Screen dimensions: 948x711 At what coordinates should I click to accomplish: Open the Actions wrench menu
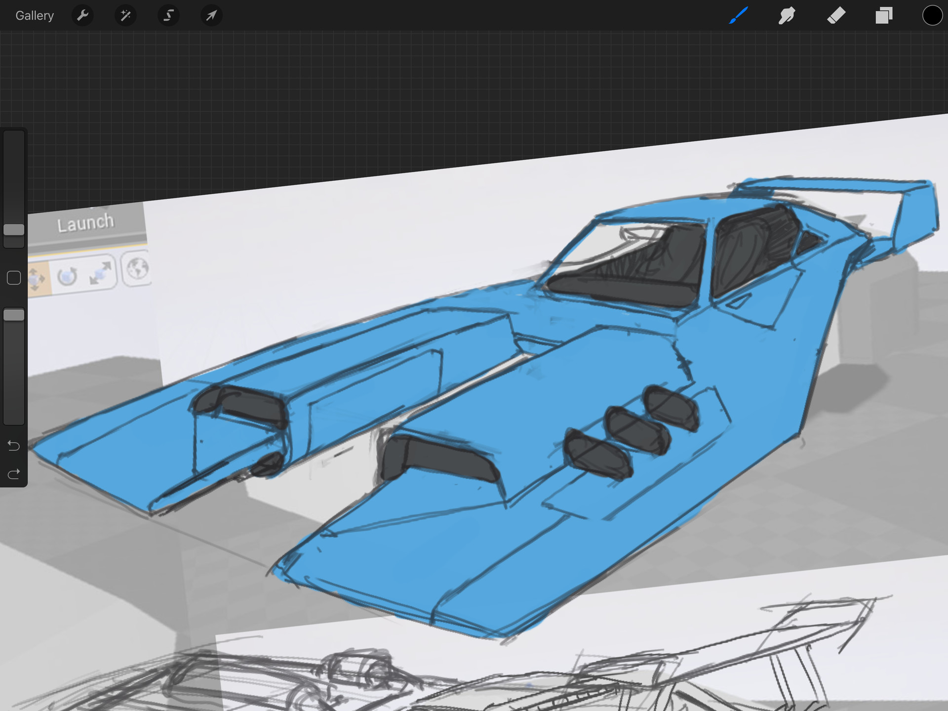coord(82,16)
